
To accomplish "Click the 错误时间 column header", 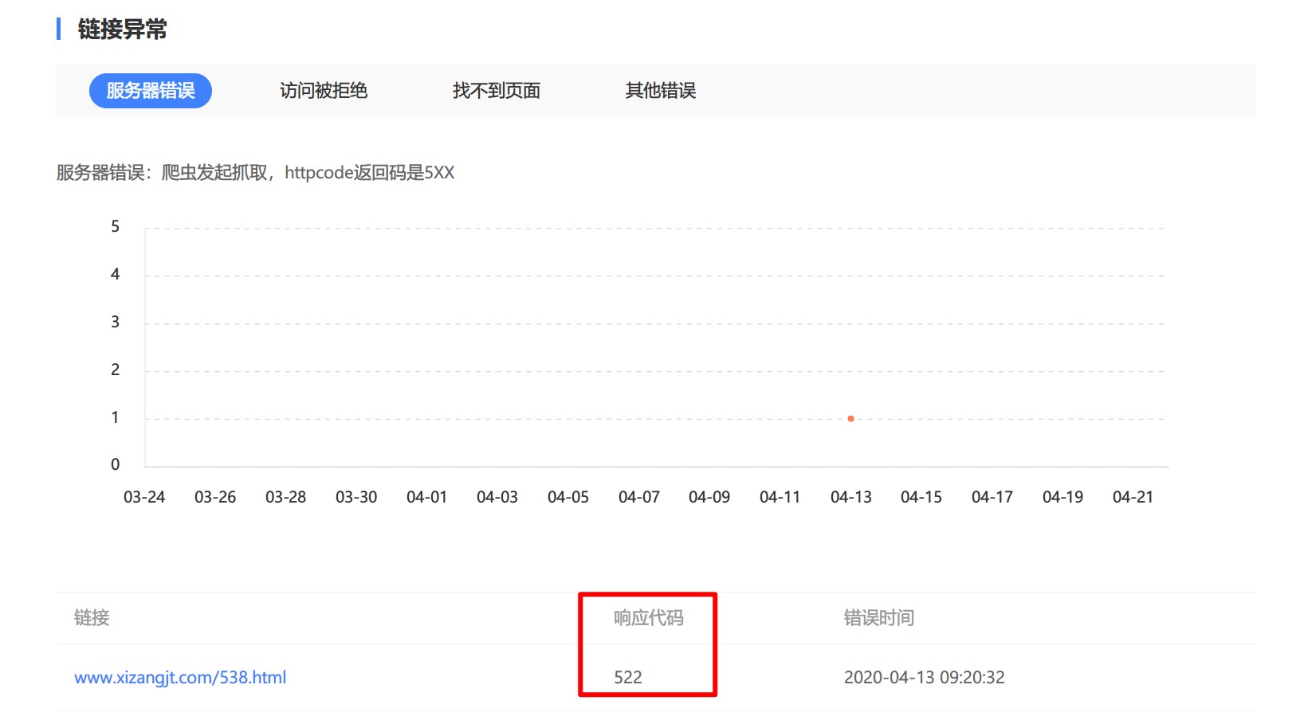I will tap(878, 618).
